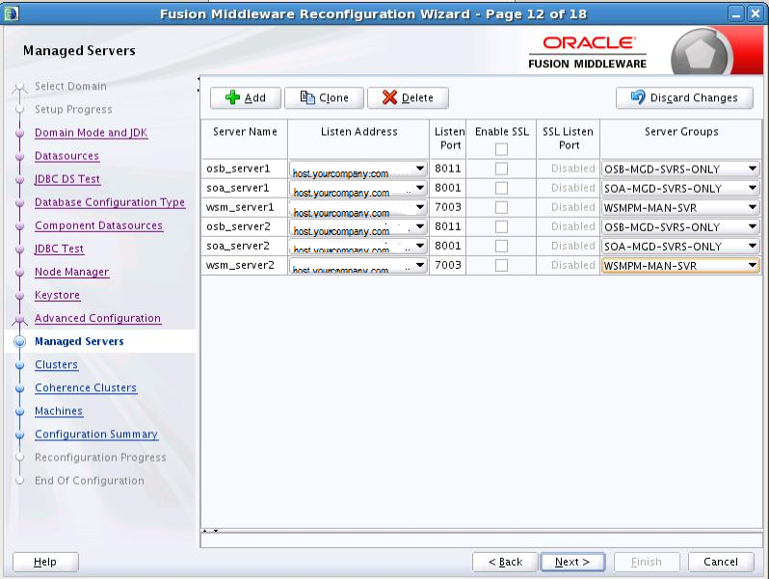Screen dimensions: 769x579
Task: Click the green plus Add icon
Action: tap(232, 97)
